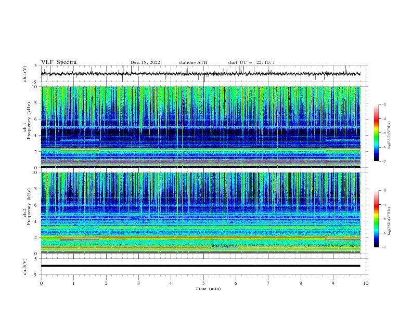The image size is (412, 318).
Task: Click time axis tick label "4"
Action: coord(171,283)
